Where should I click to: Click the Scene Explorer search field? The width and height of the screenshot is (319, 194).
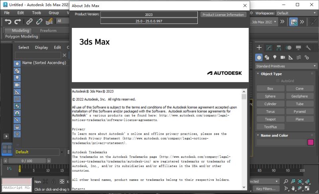point(38,55)
